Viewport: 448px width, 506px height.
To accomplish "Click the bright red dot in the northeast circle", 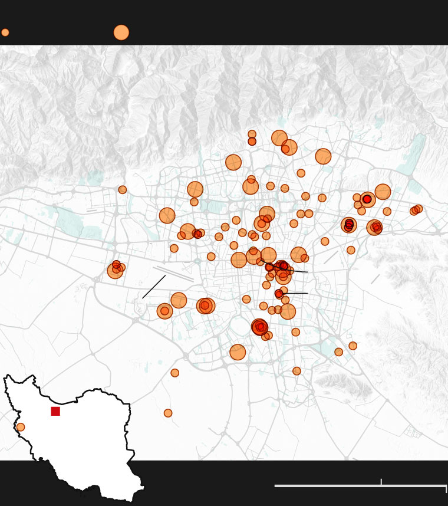I will 367,199.
